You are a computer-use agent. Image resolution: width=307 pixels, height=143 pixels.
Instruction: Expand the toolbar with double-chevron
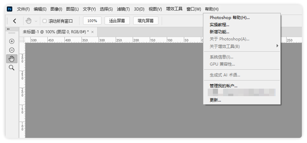click(8, 29)
